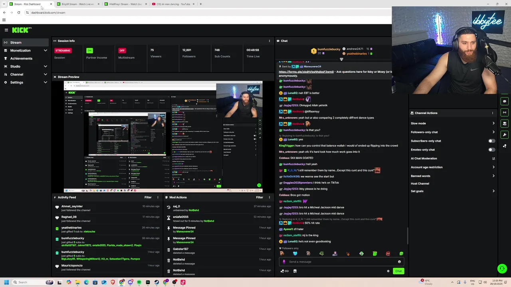
Task: Open the emoji picker in message box
Action: pos(399,262)
